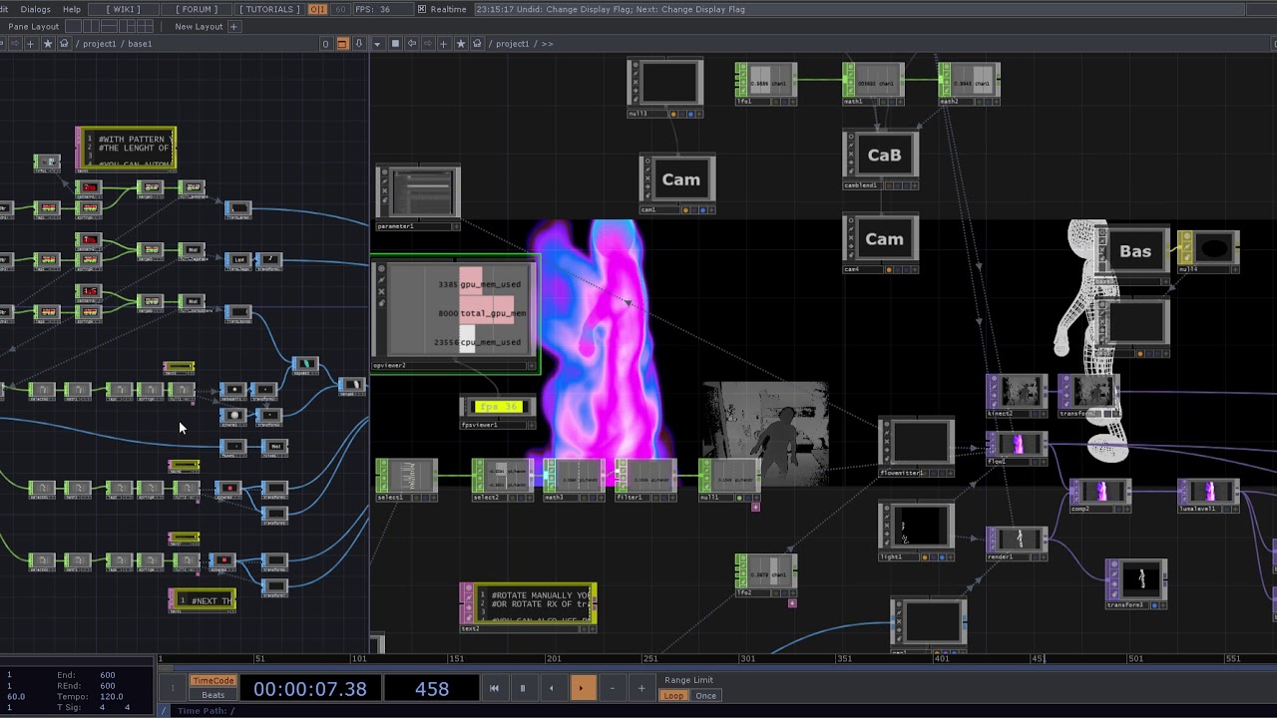
Task: Select the kinect2 TOP node
Action: point(1017,395)
